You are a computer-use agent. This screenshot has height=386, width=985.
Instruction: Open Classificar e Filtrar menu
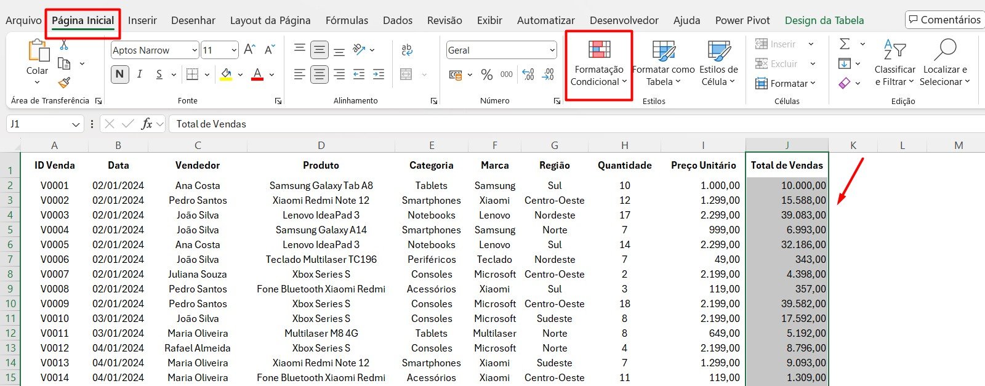pos(895,63)
